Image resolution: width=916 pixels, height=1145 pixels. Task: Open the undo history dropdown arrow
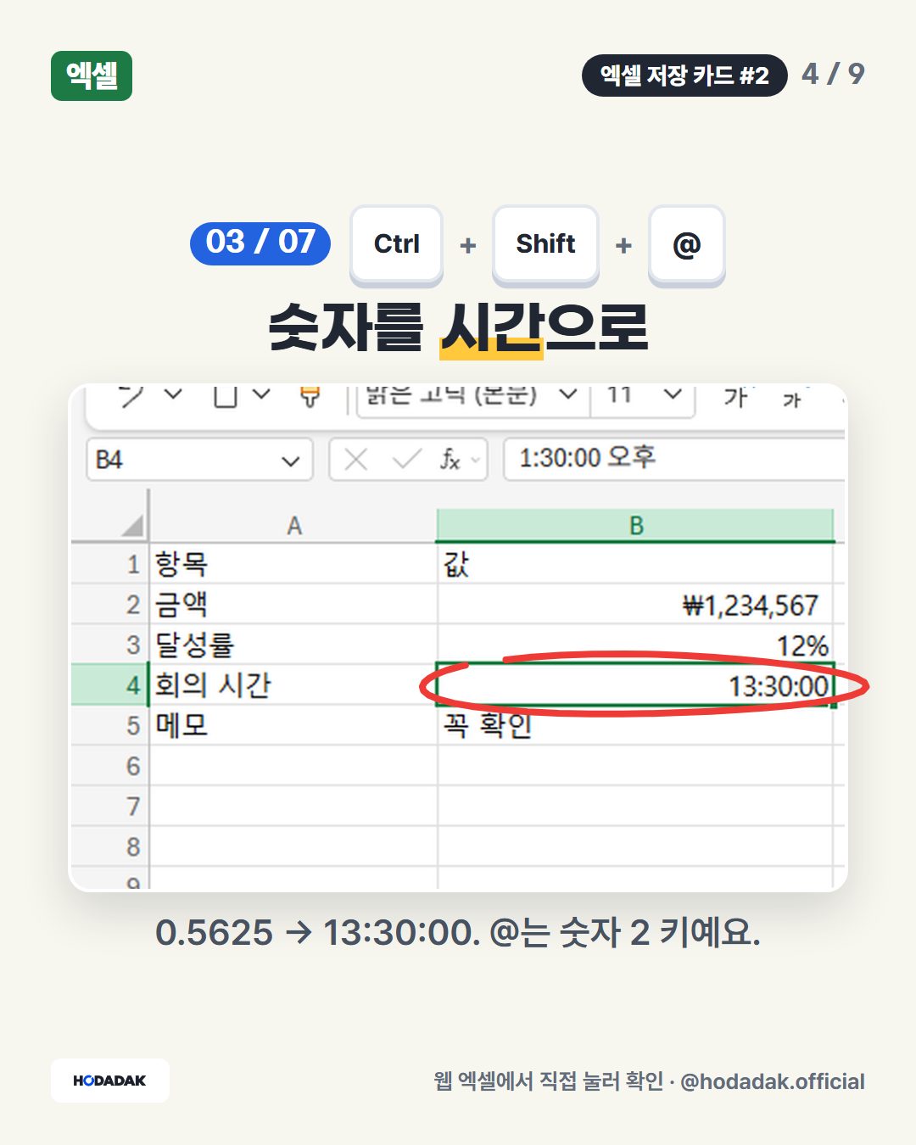tap(173, 394)
